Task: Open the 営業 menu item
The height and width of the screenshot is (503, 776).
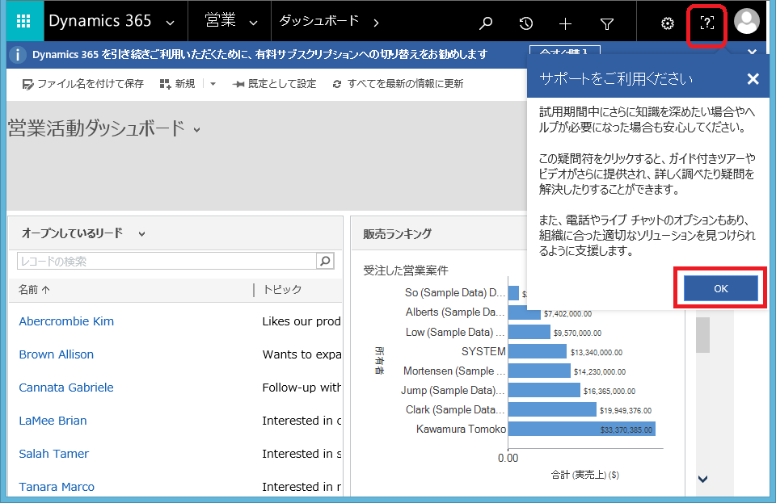Action: [x=220, y=20]
